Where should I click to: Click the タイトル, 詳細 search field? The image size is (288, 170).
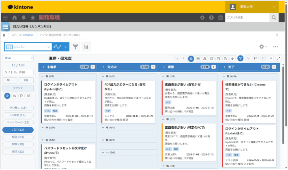tap(18, 72)
